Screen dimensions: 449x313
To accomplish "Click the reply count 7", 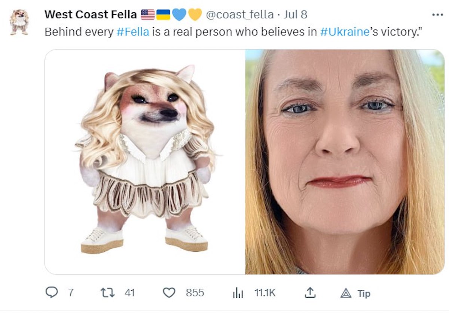I will coord(70,293).
